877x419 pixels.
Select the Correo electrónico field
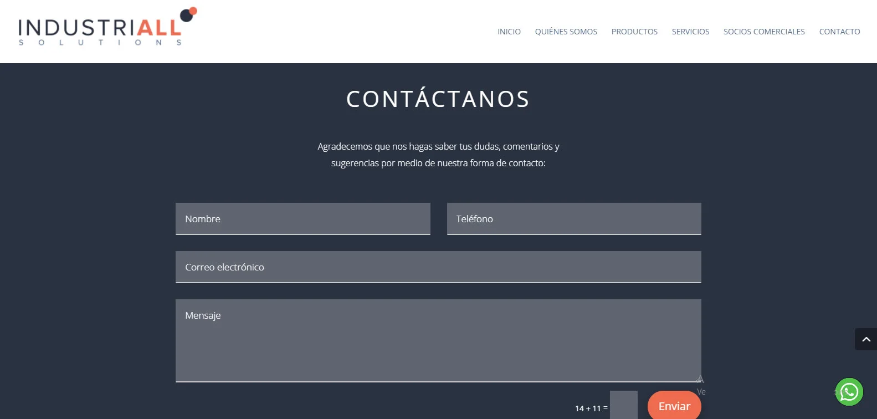coord(438,267)
